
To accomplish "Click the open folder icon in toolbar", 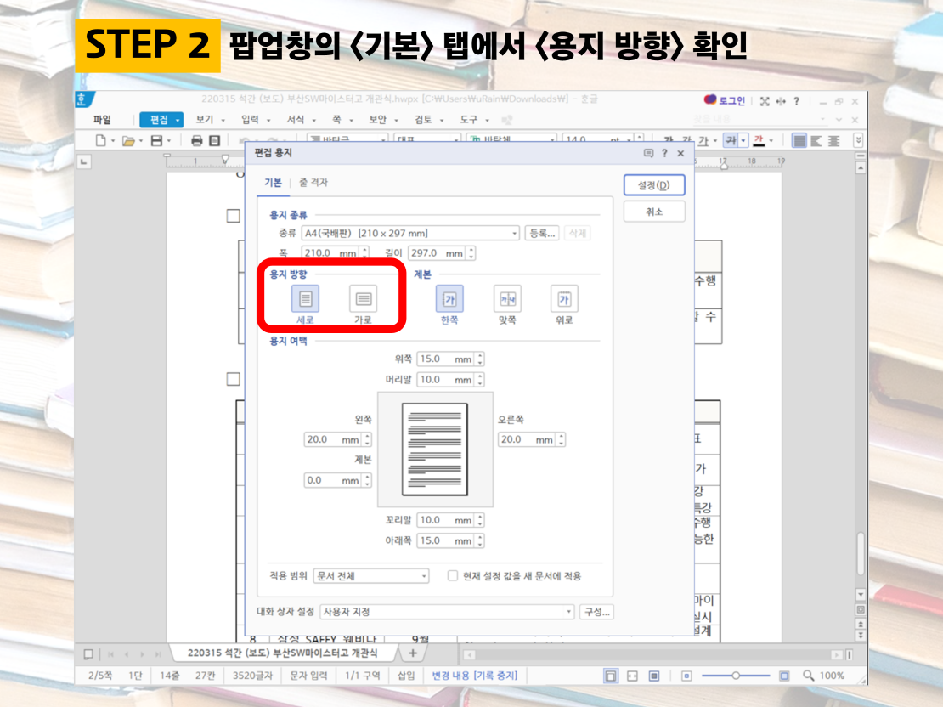I will click(128, 141).
